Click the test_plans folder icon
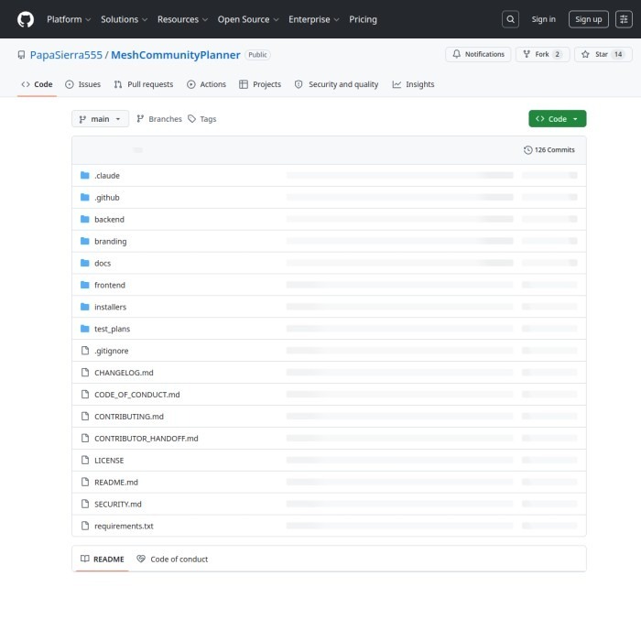Image resolution: width=641 pixels, height=641 pixels. tap(84, 329)
